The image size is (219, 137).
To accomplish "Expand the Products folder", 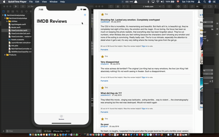I will 5,55.
